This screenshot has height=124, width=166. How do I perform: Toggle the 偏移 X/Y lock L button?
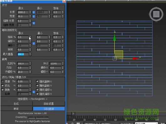point(34,43)
